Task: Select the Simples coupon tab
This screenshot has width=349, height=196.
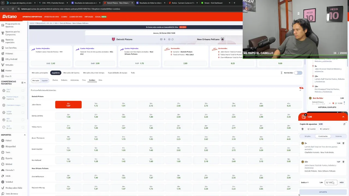Action: pos(308,136)
